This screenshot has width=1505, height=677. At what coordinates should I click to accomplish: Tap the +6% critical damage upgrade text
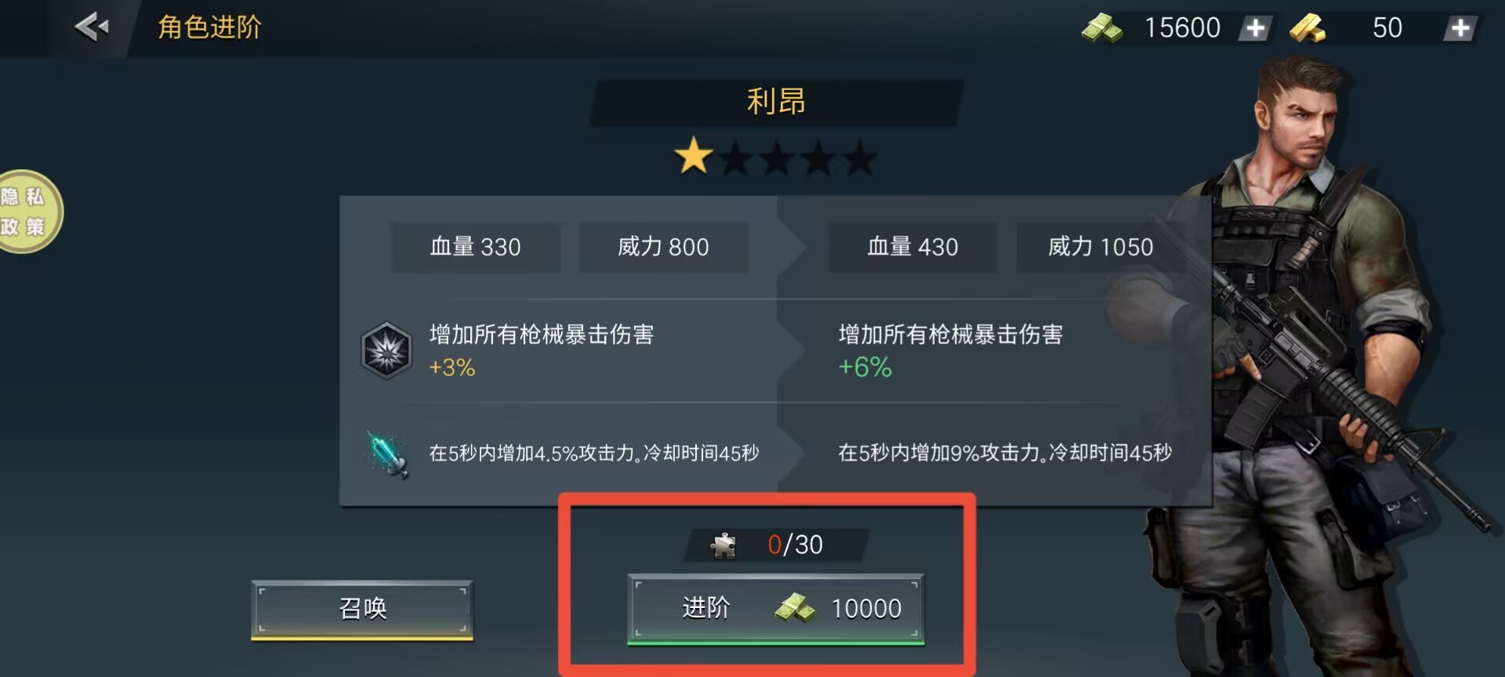[x=865, y=367]
